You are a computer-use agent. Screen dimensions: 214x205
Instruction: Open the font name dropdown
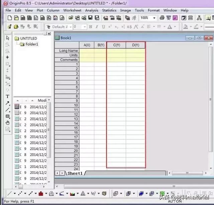(71, 27)
